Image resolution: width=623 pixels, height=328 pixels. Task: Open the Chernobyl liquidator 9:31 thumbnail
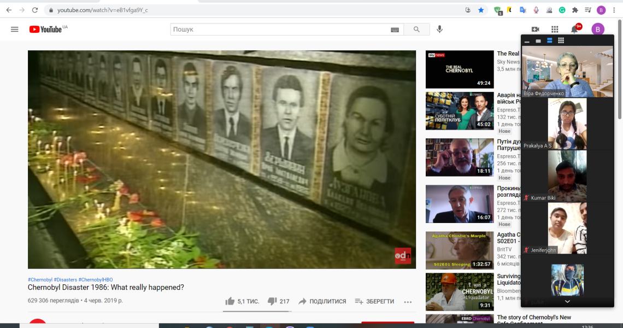click(460, 292)
